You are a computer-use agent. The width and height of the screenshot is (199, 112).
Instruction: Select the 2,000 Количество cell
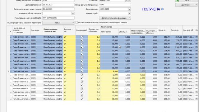[109, 75]
